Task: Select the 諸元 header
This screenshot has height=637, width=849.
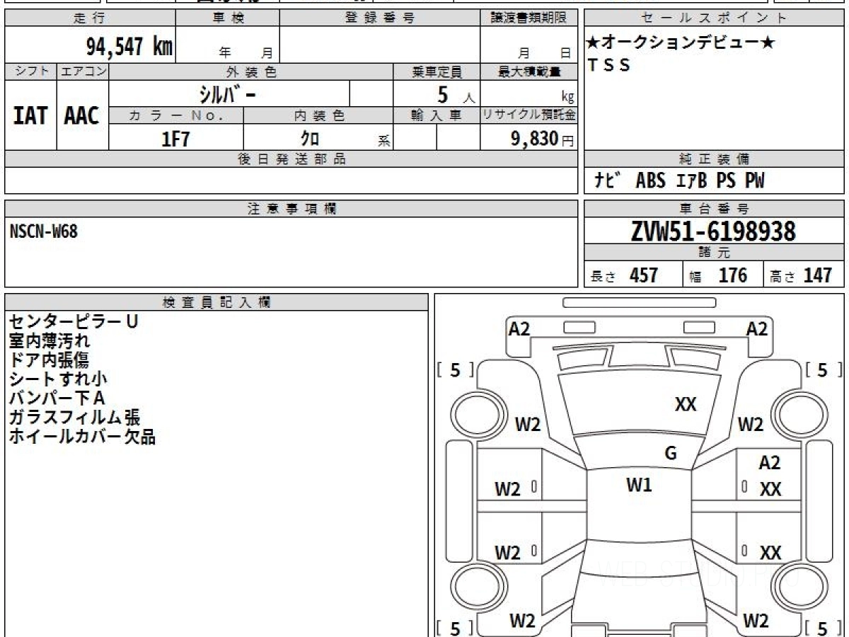Action: click(715, 253)
